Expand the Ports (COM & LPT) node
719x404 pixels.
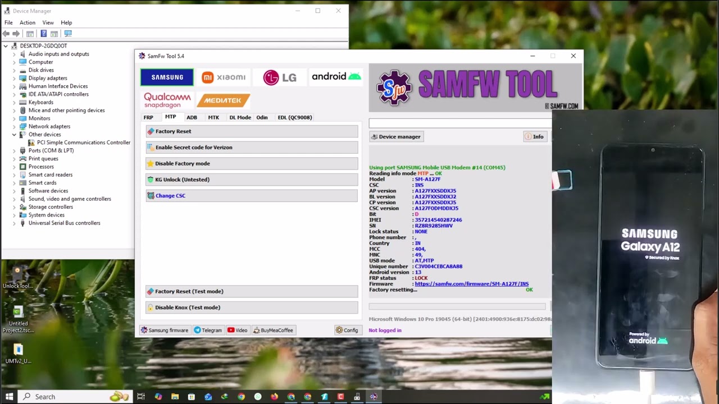(x=14, y=150)
